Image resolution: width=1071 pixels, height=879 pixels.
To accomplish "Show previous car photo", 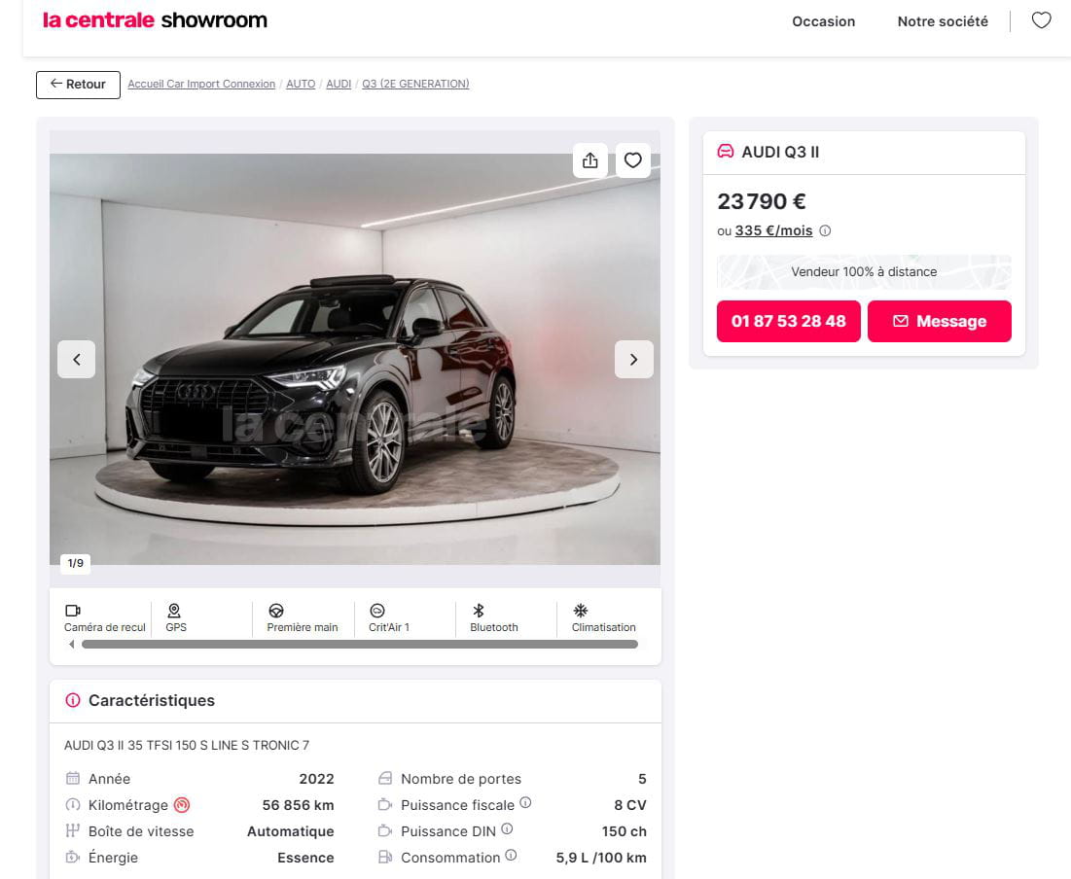I will pyautogui.click(x=77, y=360).
